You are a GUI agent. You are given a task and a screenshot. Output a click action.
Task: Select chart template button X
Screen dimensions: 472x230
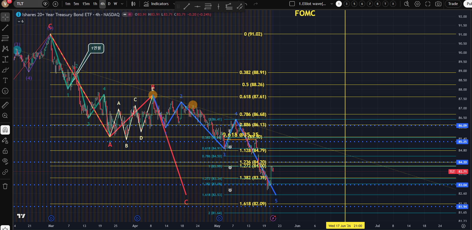tap(393, 4)
